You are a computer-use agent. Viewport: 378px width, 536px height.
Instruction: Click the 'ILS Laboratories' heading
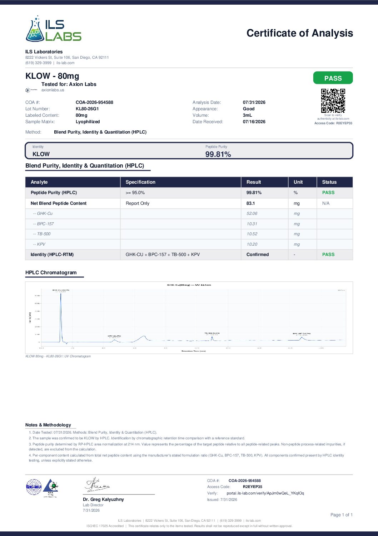coord(44,52)
